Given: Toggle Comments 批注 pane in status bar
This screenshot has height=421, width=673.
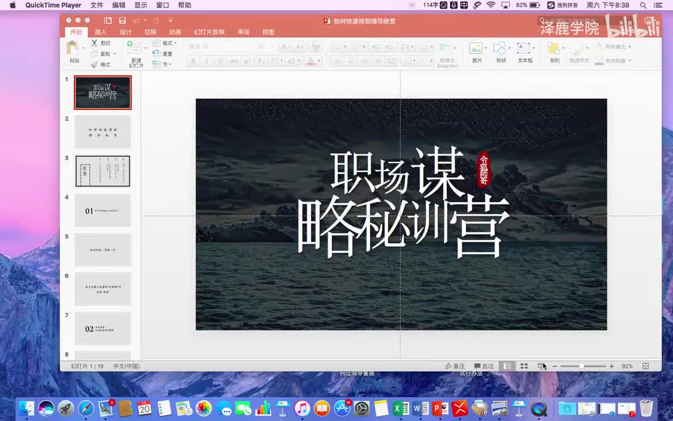Looking at the screenshot, I should click(484, 366).
